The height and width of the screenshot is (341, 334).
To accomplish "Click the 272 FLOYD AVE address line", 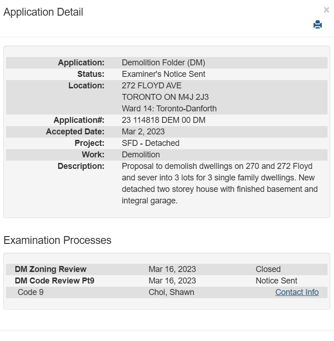I will point(151,86).
